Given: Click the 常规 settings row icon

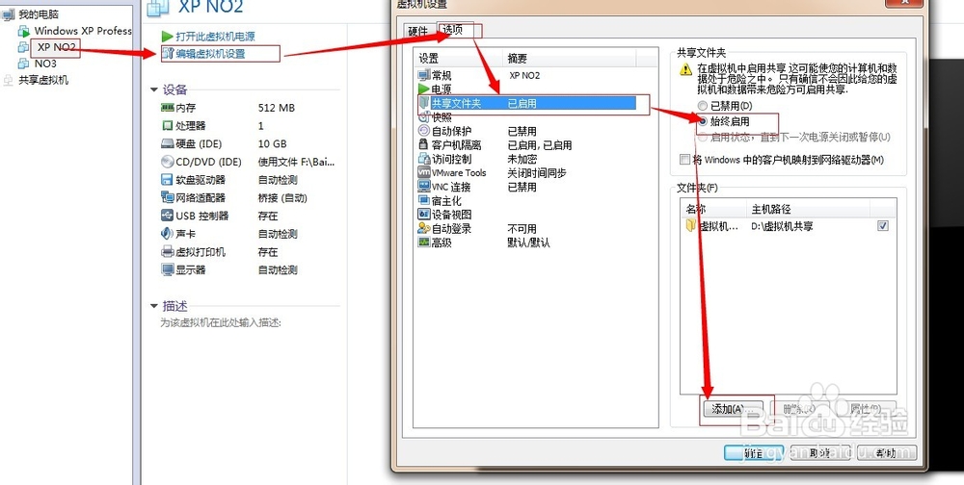Looking at the screenshot, I should (423, 75).
